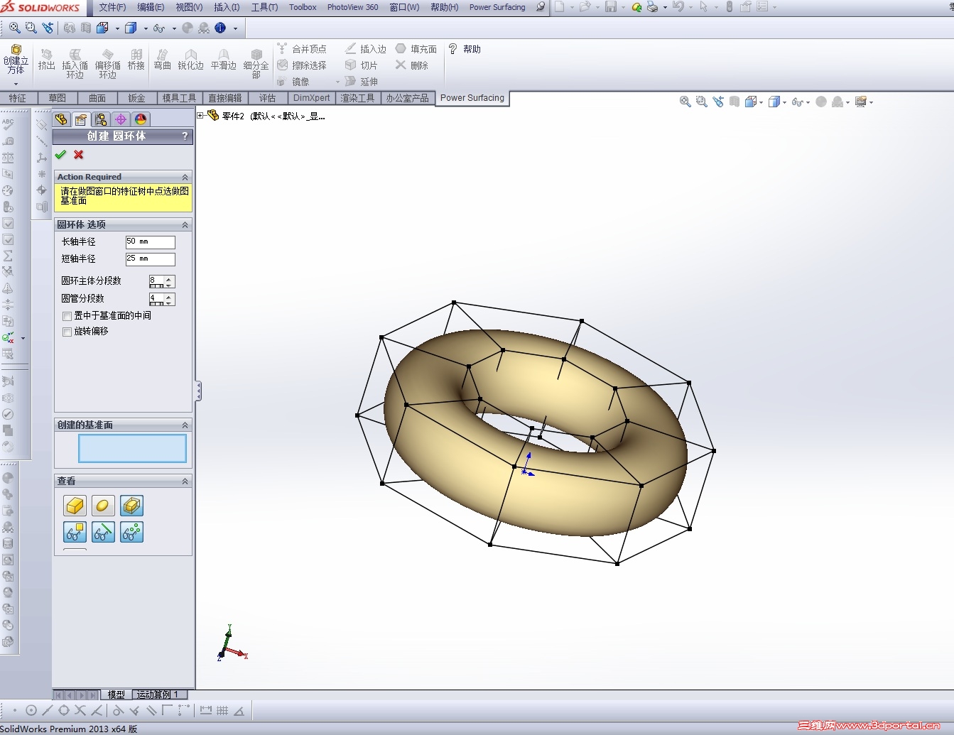Image resolution: width=954 pixels, height=735 pixels.
Task: Click the 镜像 (mirror) command
Action: point(293,82)
